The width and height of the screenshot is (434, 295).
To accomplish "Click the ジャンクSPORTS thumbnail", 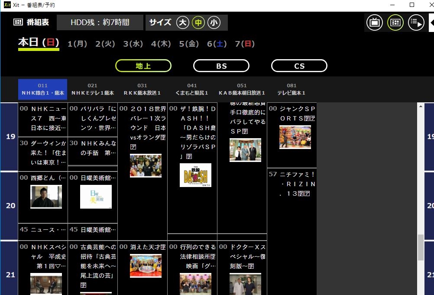I will point(295,137).
